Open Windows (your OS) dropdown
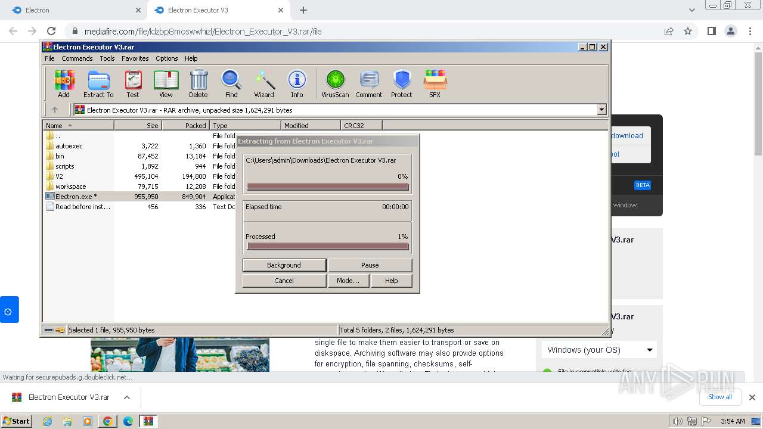 [x=599, y=350]
